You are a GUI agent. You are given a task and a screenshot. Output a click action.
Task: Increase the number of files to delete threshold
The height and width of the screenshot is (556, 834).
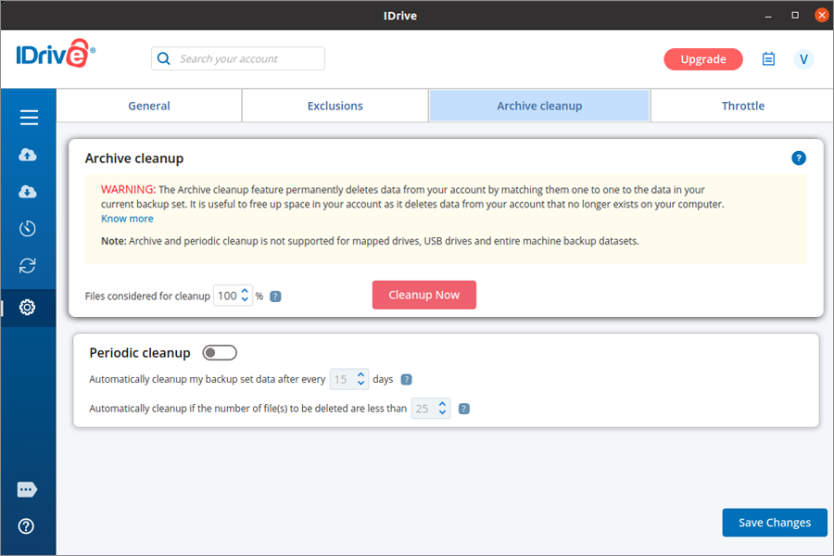pyautogui.click(x=443, y=403)
